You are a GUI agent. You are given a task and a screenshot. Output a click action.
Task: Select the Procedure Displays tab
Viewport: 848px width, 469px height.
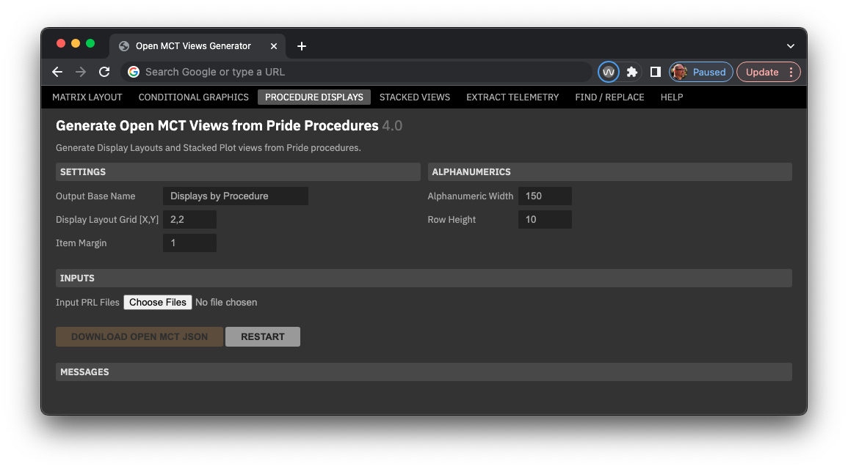314,97
